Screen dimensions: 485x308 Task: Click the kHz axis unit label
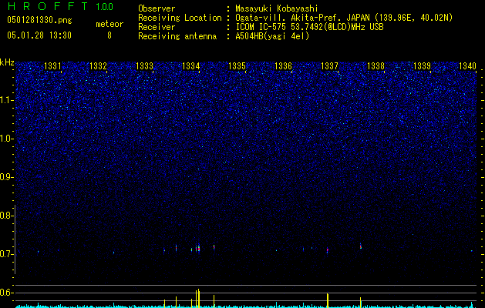click(x=7, y=62)
